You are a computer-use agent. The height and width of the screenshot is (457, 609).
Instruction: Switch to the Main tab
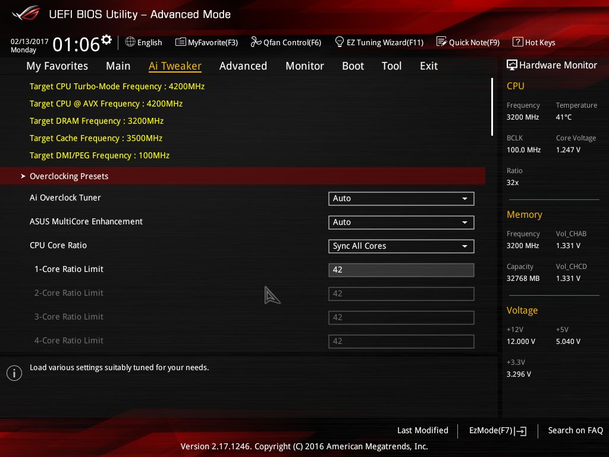point(118,65)
